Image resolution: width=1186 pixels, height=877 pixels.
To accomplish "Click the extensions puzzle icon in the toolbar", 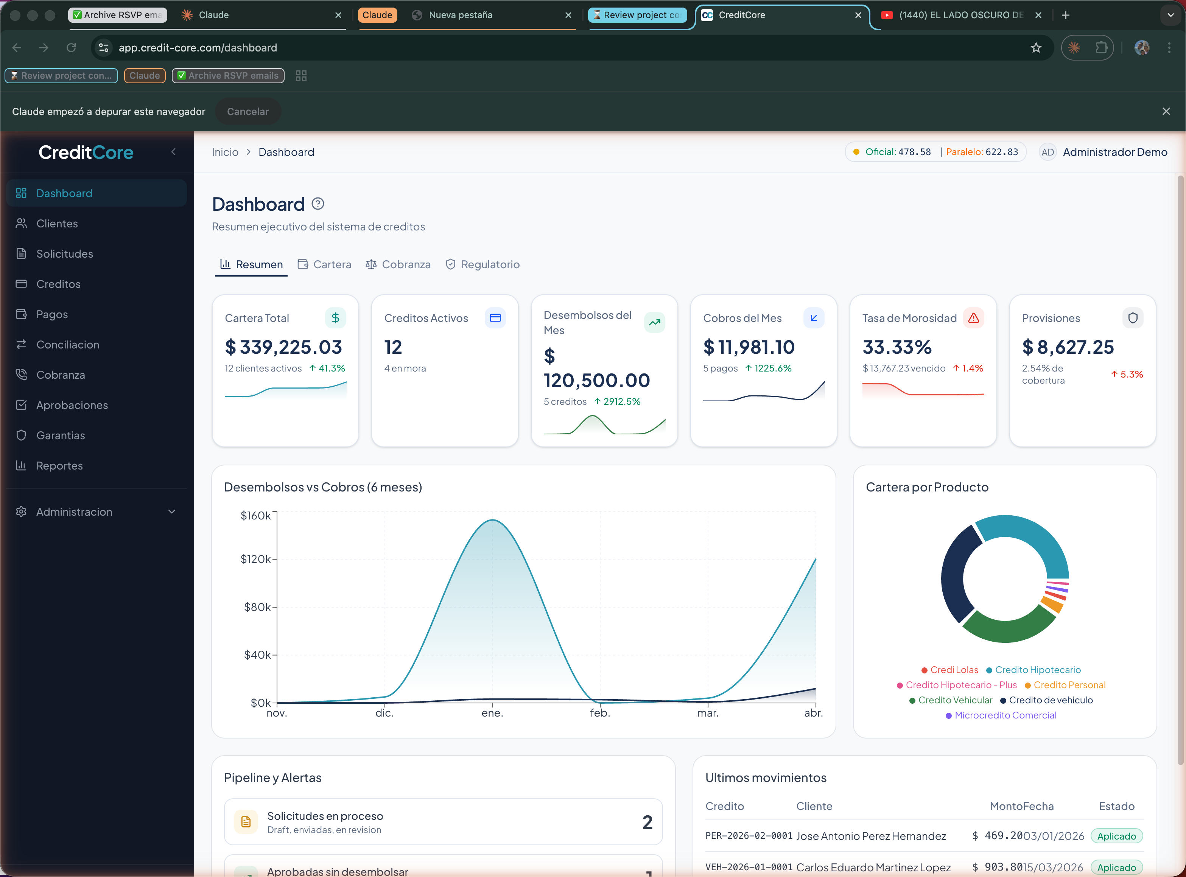I will 1102,47.
